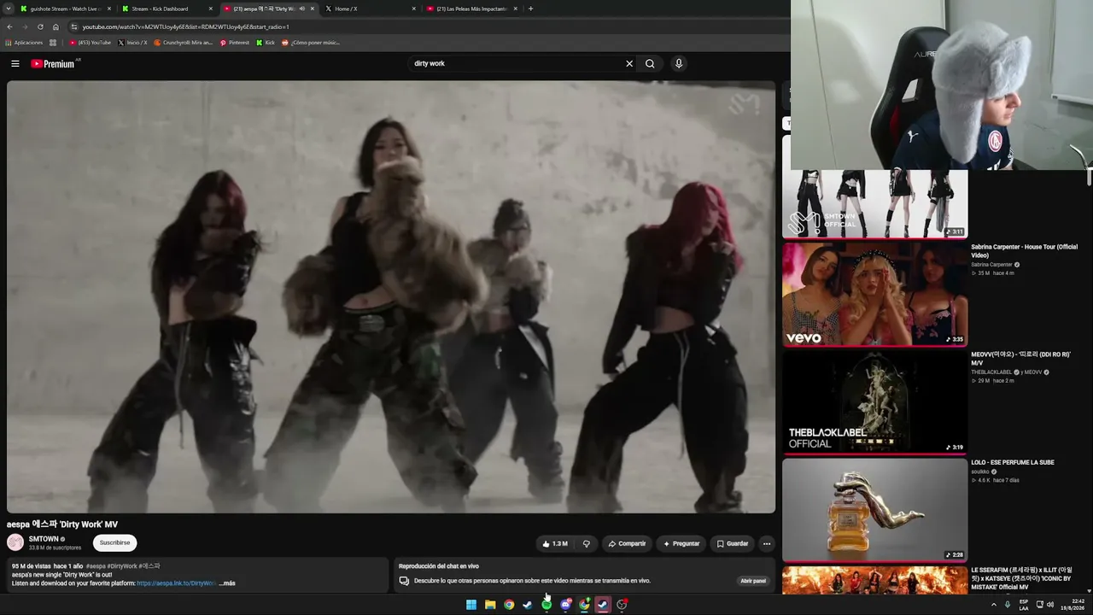Open the system tray microphone icon
1093x615 pixels.
pos(1008,605)
